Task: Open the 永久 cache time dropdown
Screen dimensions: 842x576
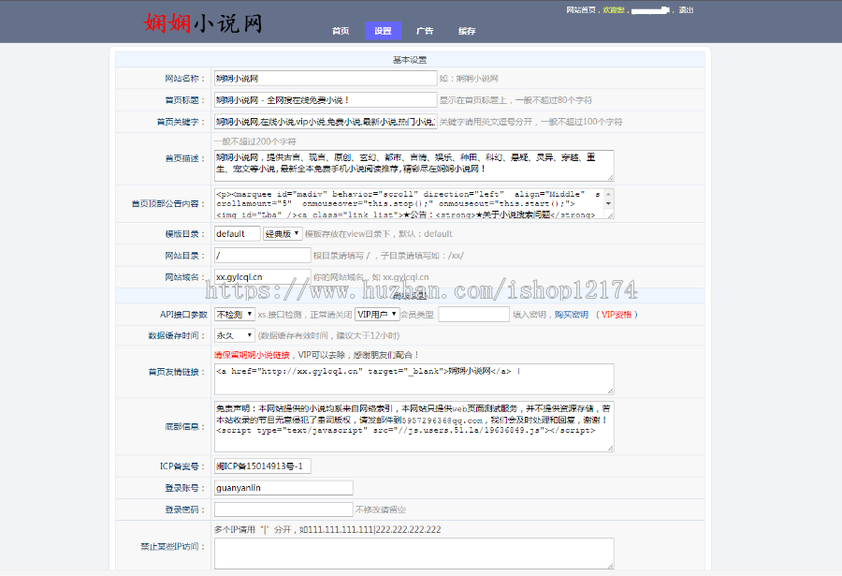Action: coord(235,335)
